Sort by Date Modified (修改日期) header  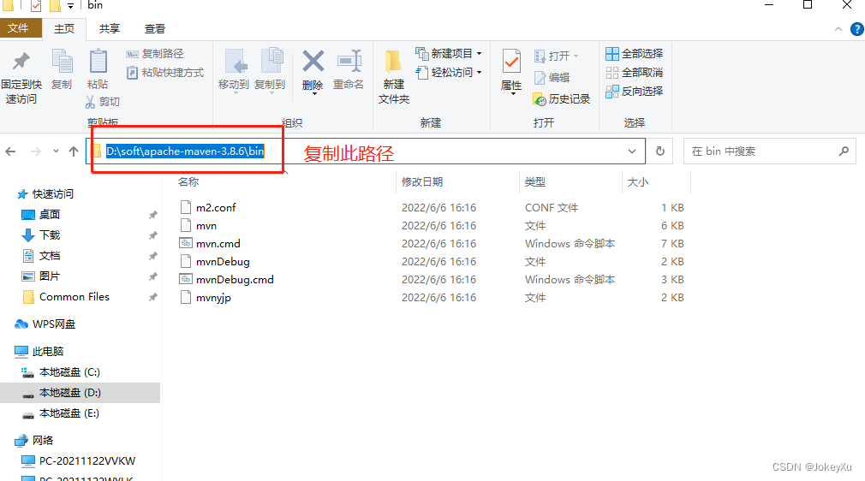(422, 182)
